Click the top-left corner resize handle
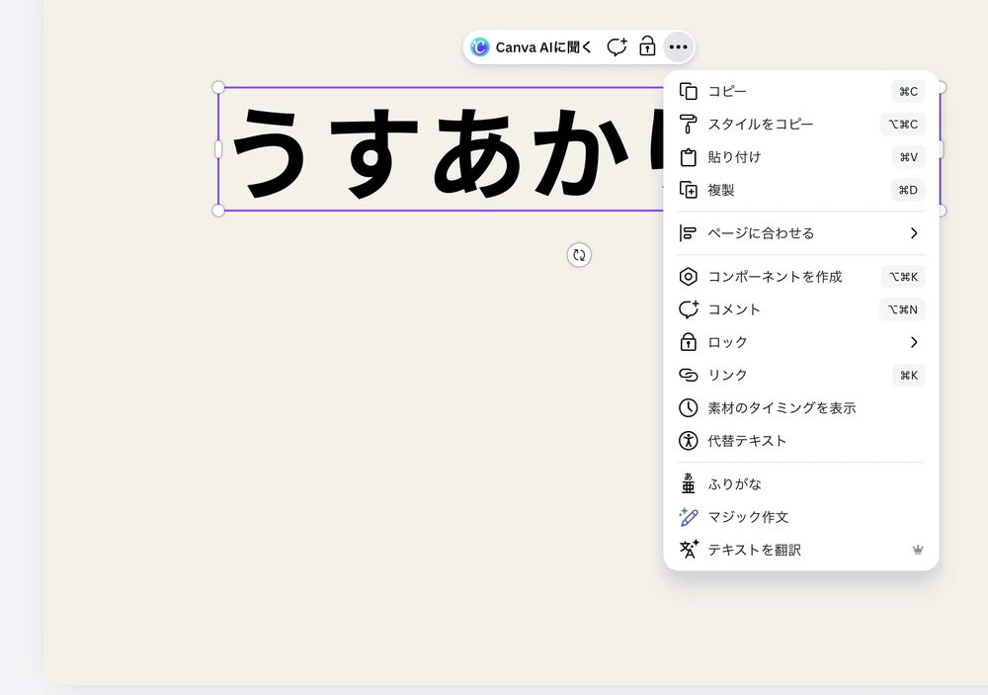 pos(218,87)
